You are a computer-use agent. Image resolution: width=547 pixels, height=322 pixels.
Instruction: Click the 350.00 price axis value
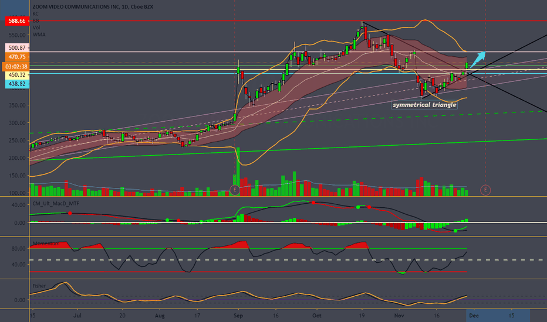17,105
